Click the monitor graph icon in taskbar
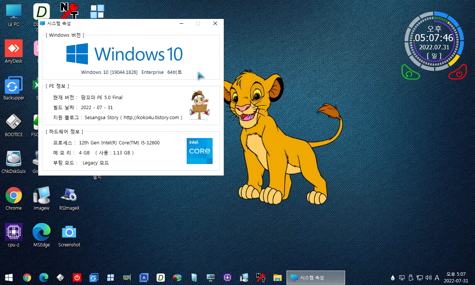 pyautogui.click(x=211, y=277)
